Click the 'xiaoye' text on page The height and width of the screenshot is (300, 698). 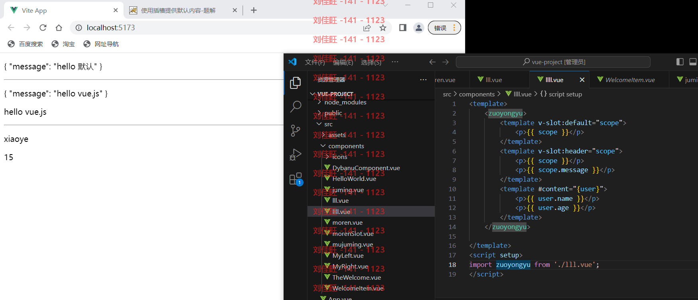(16, 139)
